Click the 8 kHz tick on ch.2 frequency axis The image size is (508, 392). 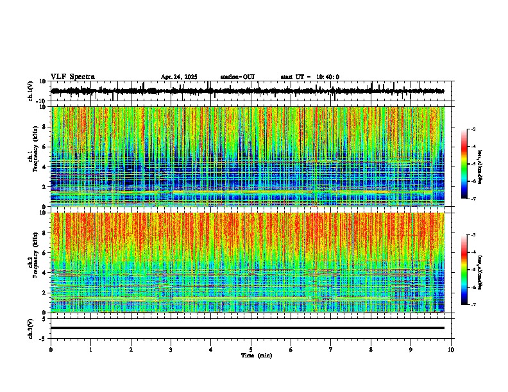coord(44,233)
